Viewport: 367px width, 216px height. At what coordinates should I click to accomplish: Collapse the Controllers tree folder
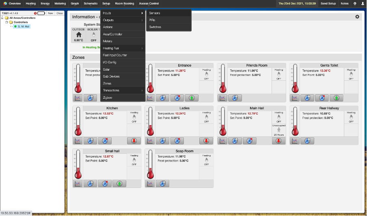tap(7, 22)
